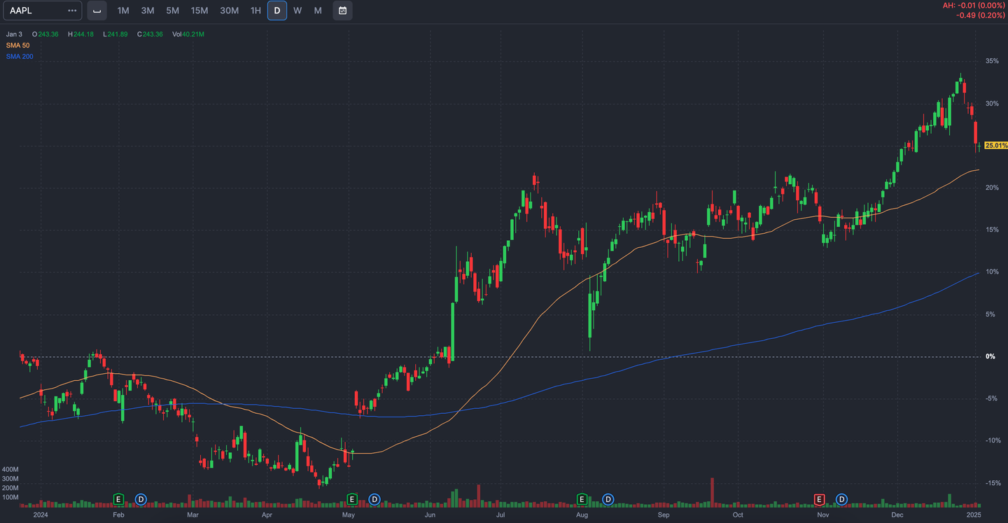Toggle the SMA 50 indicator label
The width and height of the screenshot is (1008, 523).
[x=19, y=44]
